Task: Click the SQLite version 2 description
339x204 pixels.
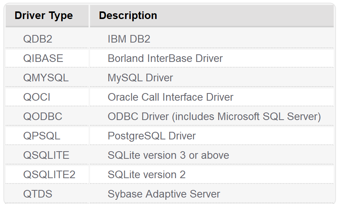Action: click(x=147, y=175)
